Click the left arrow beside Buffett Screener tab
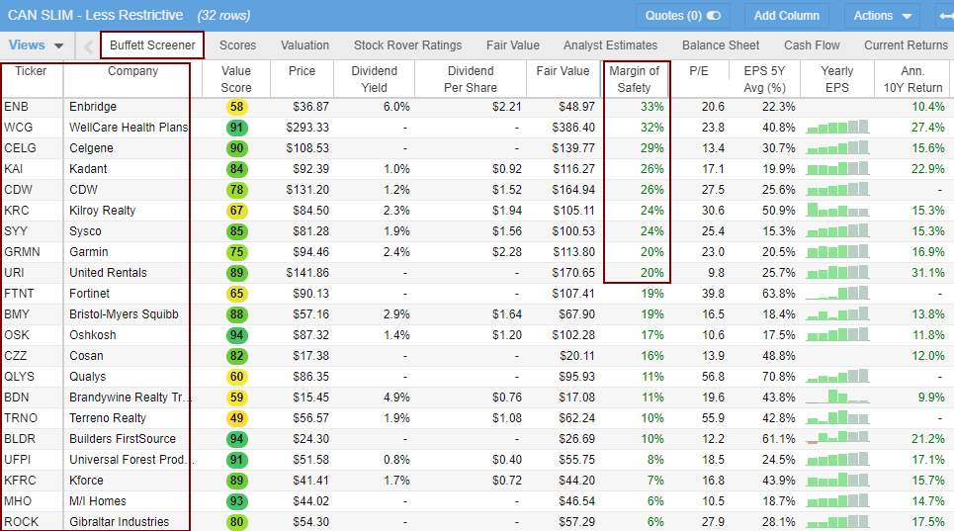This screenshot has height=531, width=954. point(88,46)
